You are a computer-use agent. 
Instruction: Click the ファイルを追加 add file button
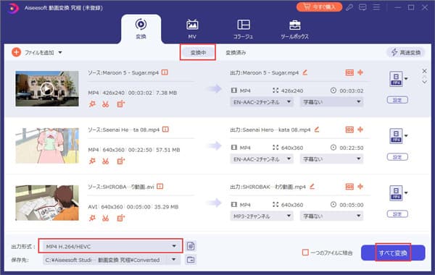pyautogui.click(x=33, y=52)
